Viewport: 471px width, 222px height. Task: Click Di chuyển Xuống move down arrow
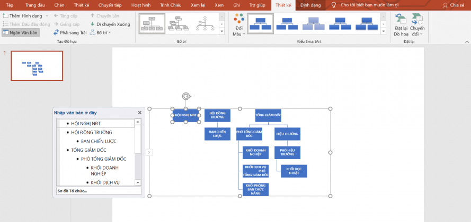(x=93, y=24)
